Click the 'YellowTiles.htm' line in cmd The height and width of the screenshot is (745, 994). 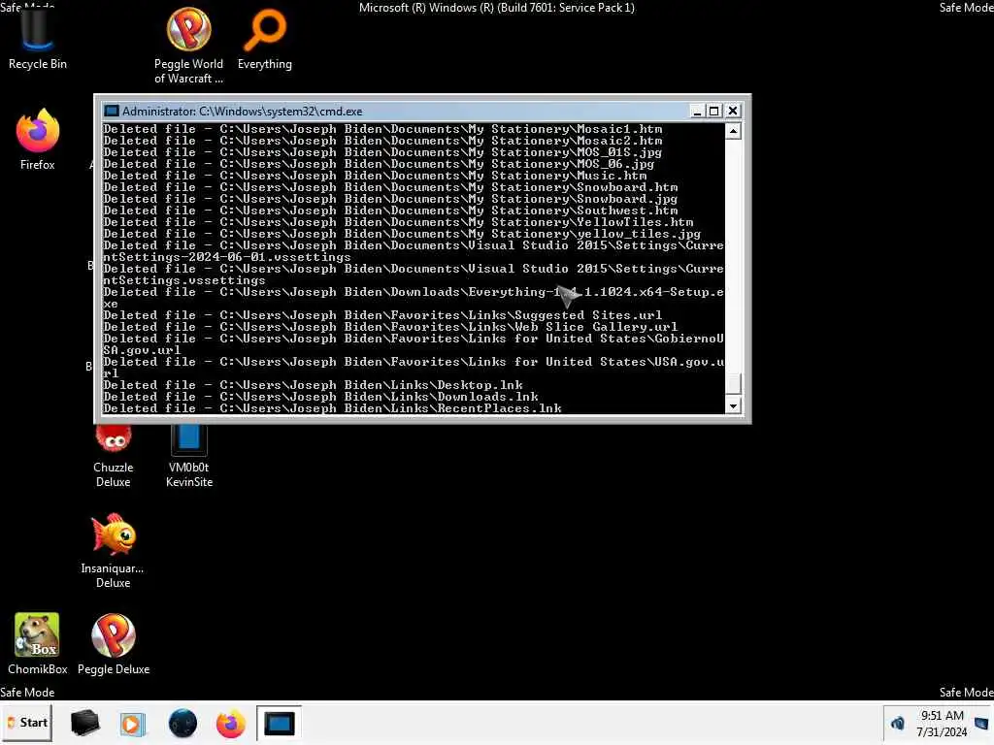[398, 222]
